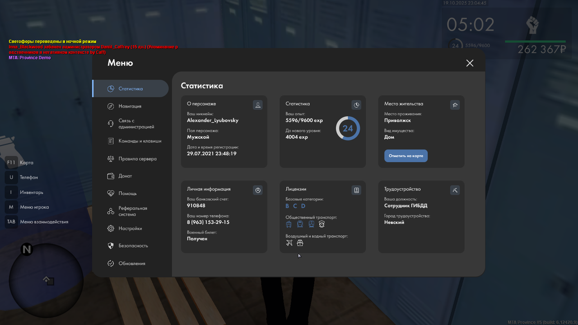Click the compass icon beside Навигация
This screenshot has height=325, width=578.
tap(111, 106)
